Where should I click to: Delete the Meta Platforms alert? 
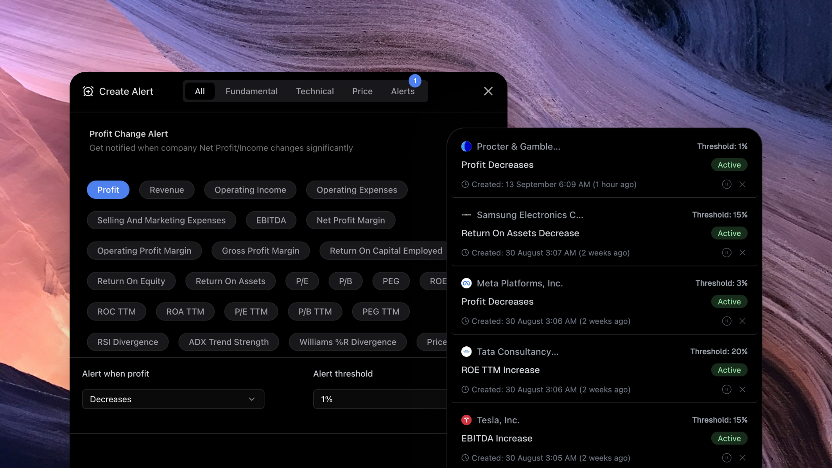click(742, 321)
